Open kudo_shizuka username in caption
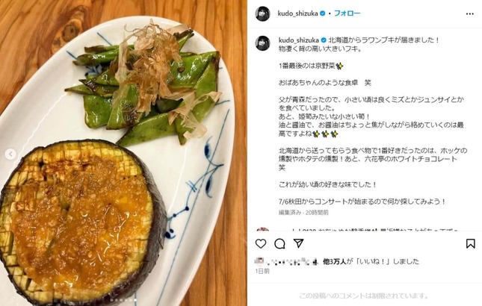482x306 pixels. (298, 40)
